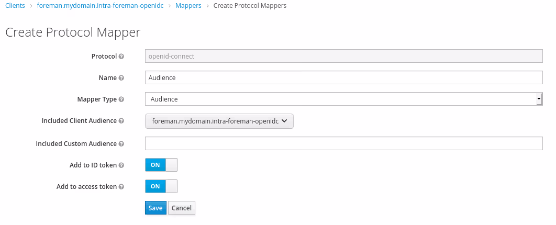This screenshot has width=556, height=225.
Task: Focus the Name text field
Action: coord(343,77)
